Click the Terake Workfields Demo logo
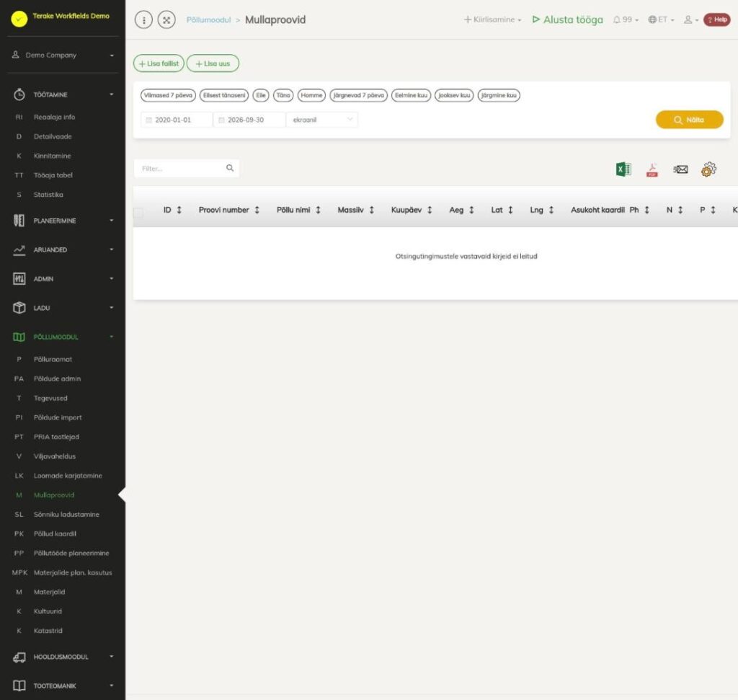 pos(19,19)
